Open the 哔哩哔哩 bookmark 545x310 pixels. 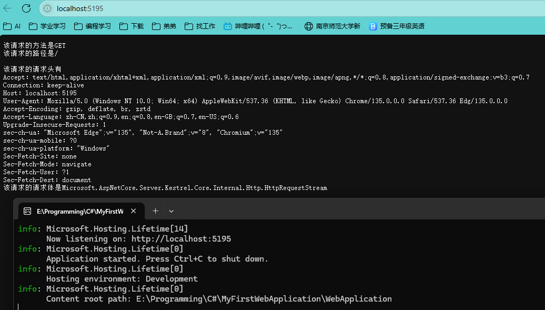click(258, 26)
